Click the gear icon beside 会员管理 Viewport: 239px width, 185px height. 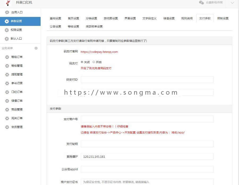point(7,127)
